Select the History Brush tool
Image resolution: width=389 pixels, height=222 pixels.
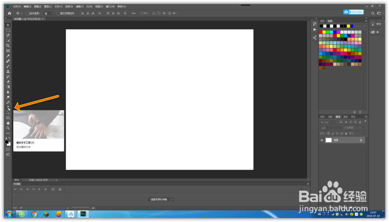tap(8, 77)
